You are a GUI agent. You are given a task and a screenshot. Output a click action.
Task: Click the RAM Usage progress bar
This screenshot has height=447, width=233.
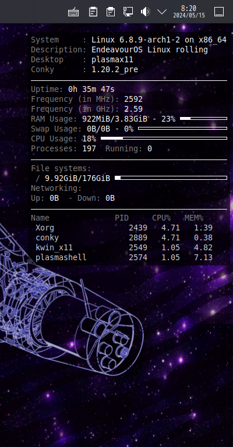204,119
